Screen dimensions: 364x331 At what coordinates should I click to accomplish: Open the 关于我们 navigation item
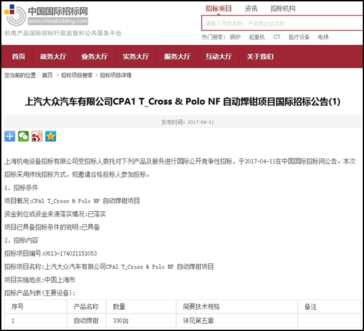tap(260, 57)
